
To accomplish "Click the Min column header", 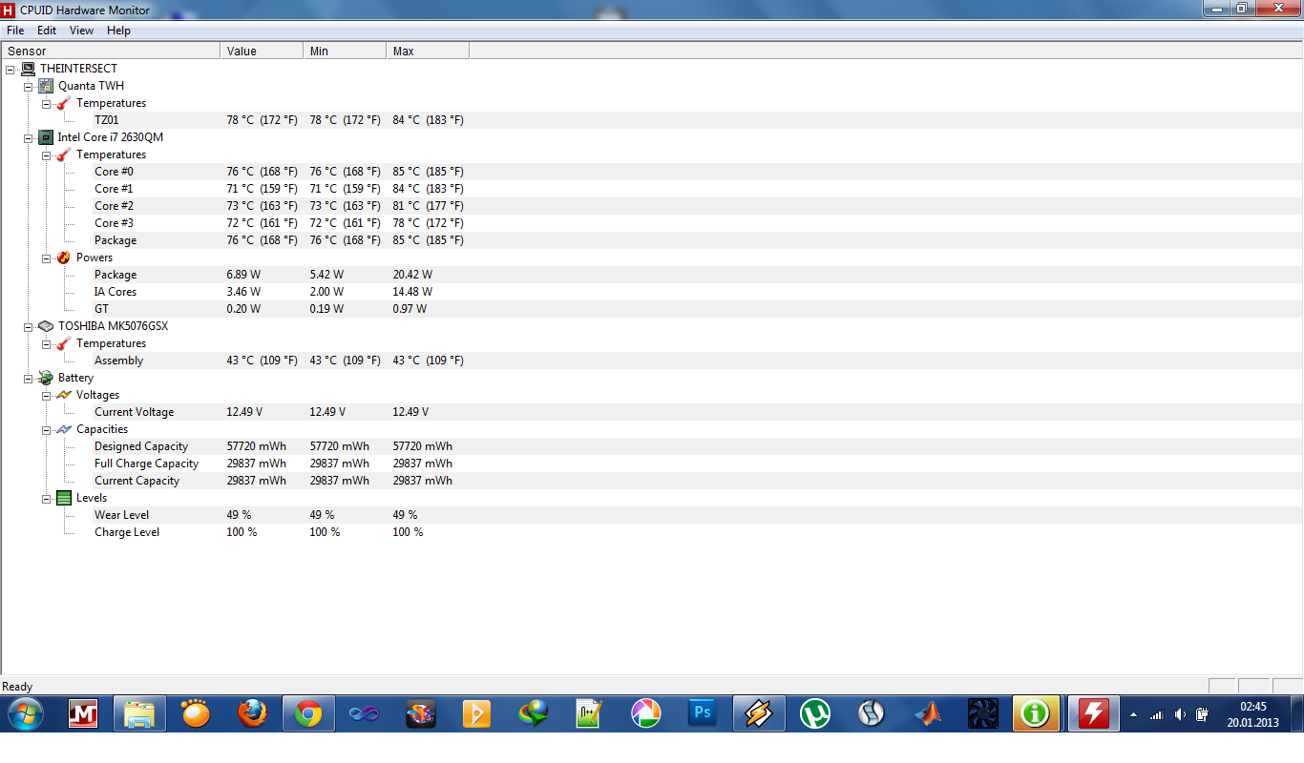I will click(345, 52).
